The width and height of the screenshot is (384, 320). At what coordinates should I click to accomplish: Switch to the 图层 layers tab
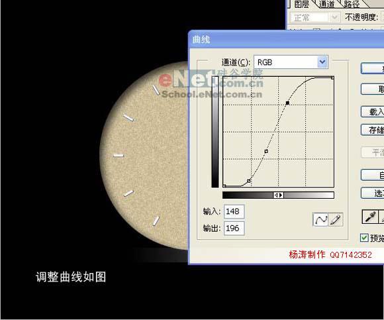(x=301, y=4)
